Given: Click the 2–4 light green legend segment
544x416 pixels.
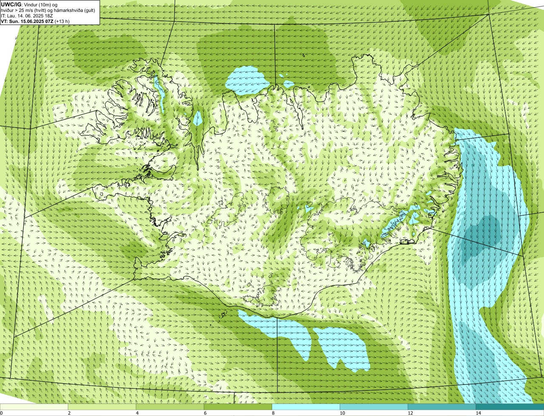Looking at the screenshot, I should coord(102,407).
